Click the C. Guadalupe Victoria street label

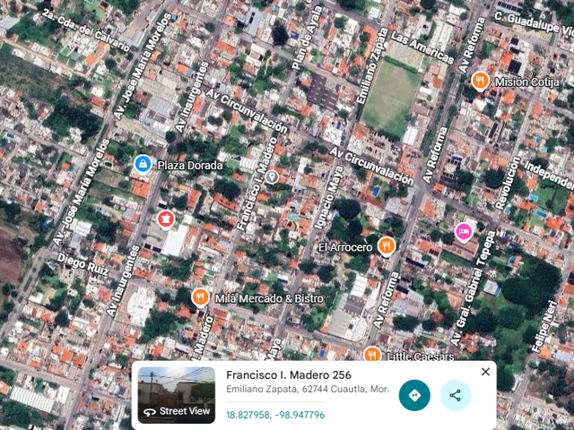(534, 22)
